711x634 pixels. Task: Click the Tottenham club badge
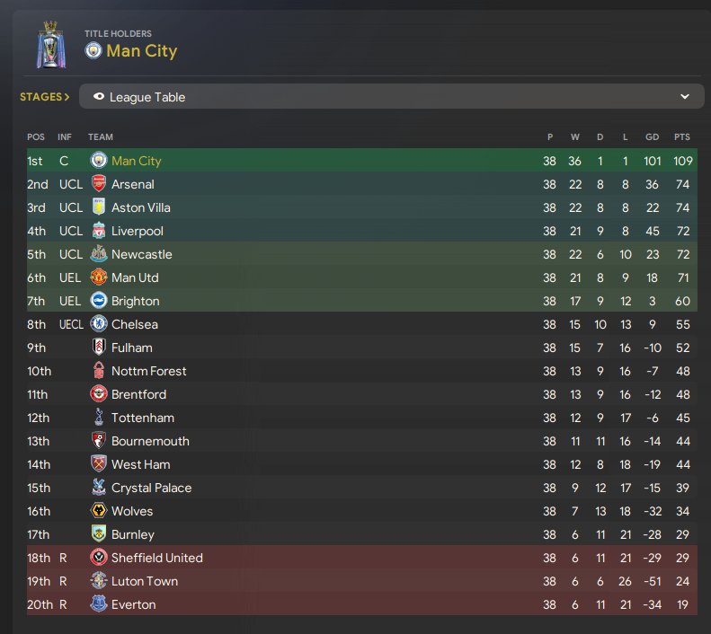coord(98,417)
